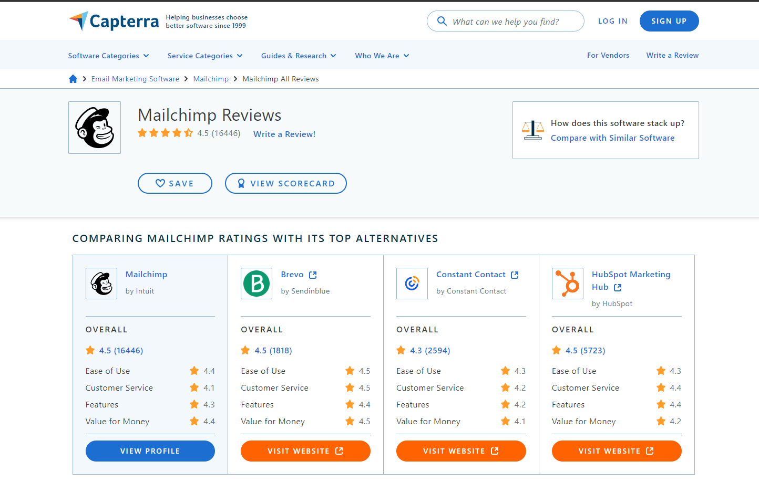Screen dimensions: 759x482
Task: Click Constant Contact's VISIT WEBSITE button
Action: point(461,451)
